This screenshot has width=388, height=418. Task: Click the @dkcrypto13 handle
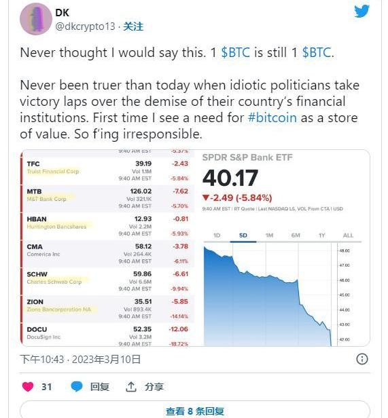click(x=85, y=26)
